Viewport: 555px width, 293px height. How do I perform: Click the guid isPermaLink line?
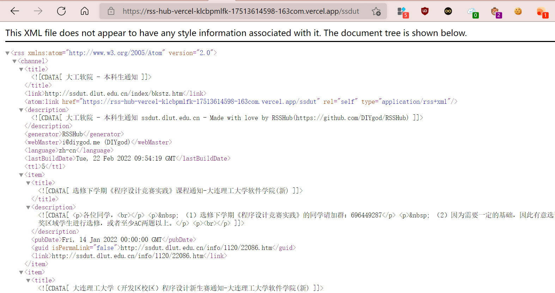[x=163, y=248]
